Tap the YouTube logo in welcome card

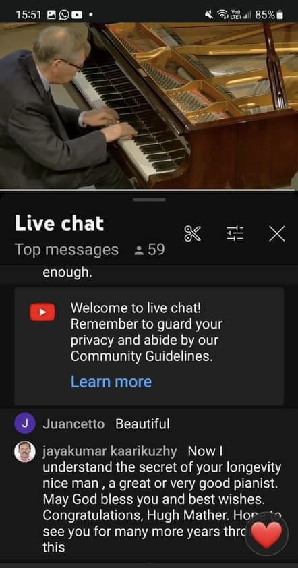pyautogui.click(x=42, y=312)
